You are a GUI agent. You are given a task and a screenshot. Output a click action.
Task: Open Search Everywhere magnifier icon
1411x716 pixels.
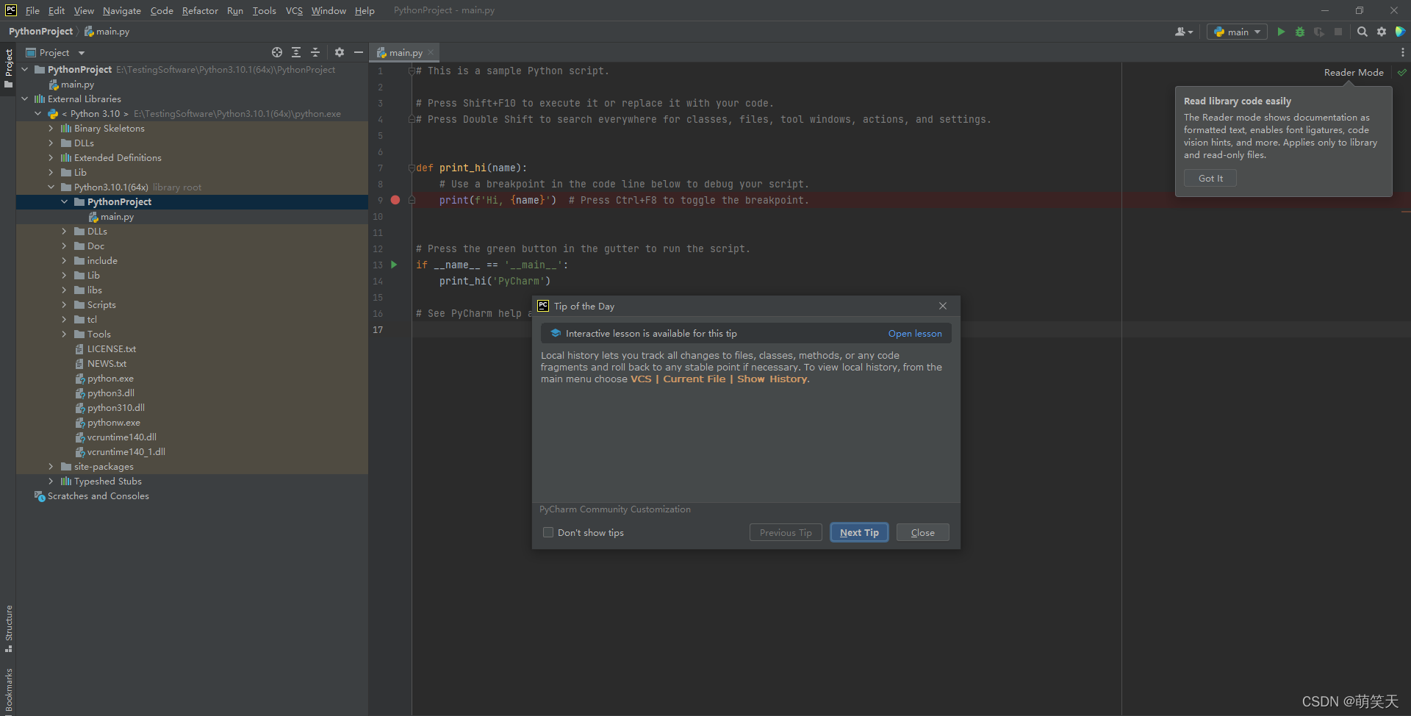click(x=1362, y=32)
